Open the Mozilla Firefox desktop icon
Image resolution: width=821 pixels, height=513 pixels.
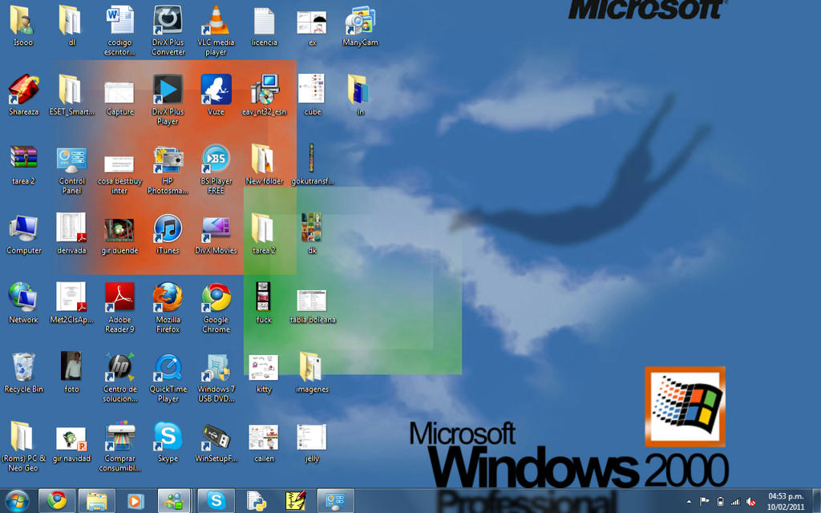coord(168,299)
